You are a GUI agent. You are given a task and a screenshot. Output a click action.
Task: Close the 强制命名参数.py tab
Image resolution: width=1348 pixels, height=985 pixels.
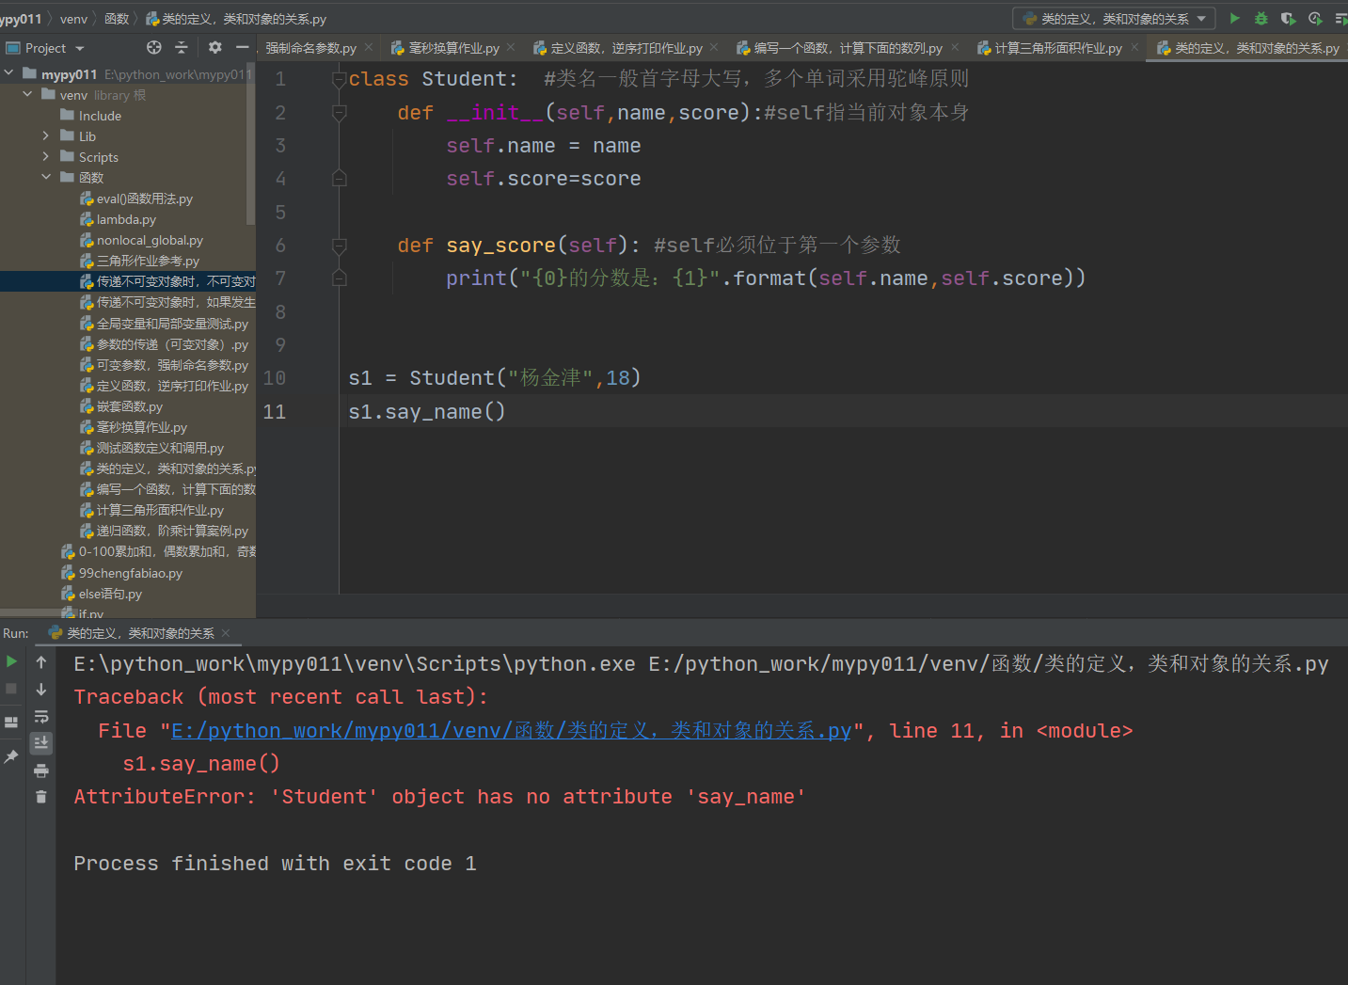click(369, 47)
